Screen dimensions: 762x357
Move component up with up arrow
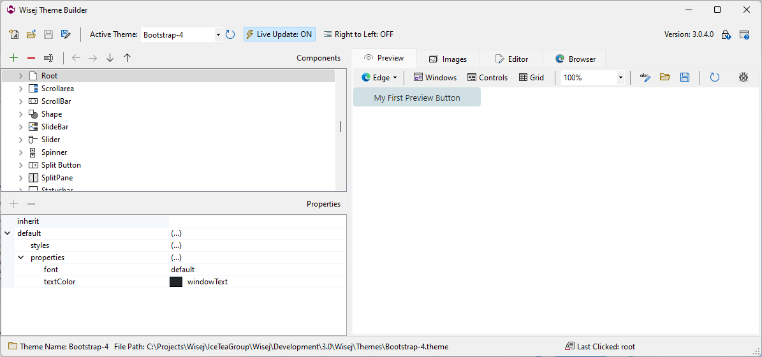point(128,58)
